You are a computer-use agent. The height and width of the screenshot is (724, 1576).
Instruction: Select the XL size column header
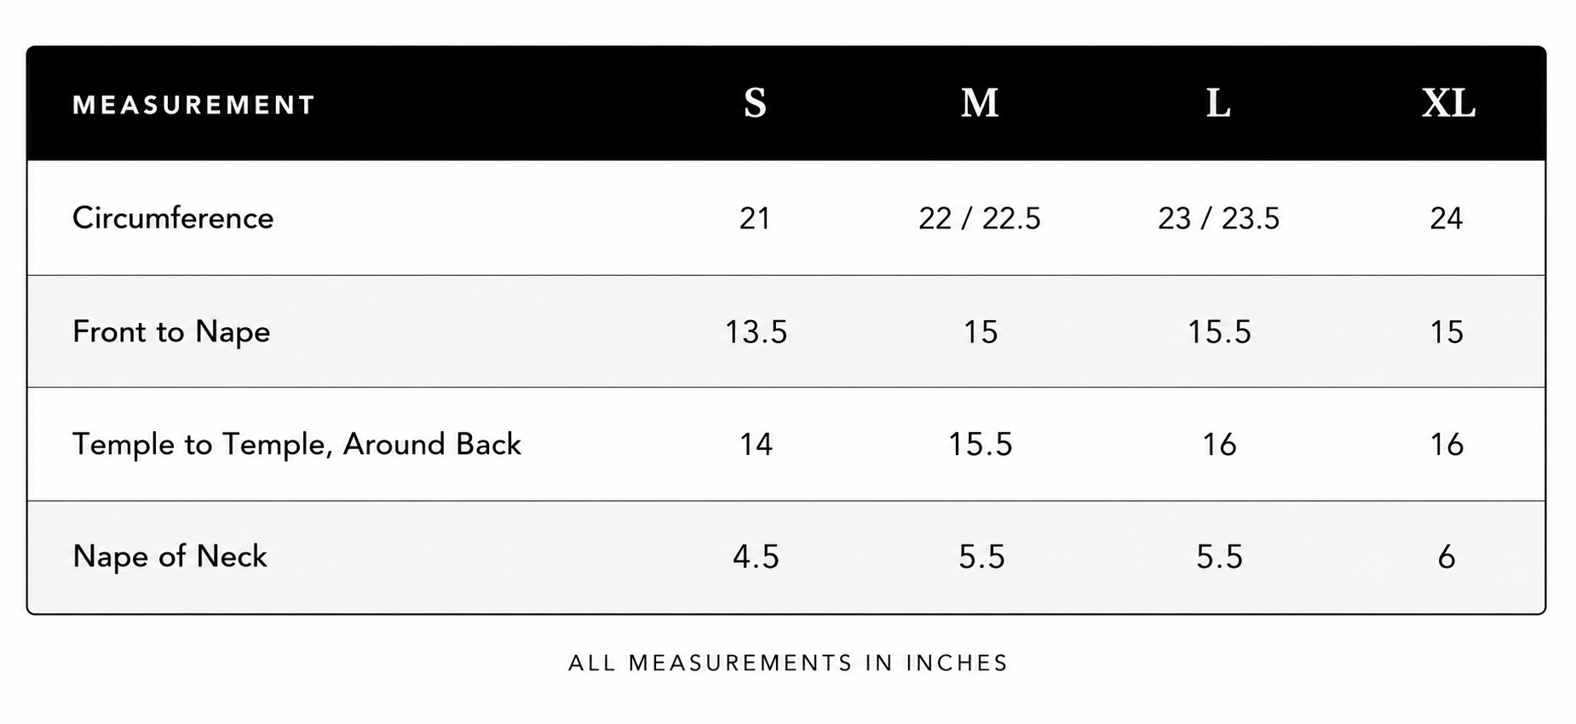click(x=1448, y=103)
